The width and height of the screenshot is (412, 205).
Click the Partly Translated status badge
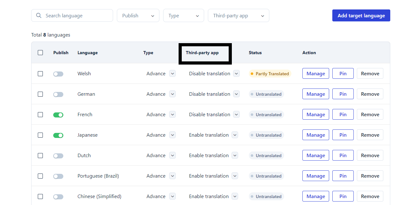point(270,74)
